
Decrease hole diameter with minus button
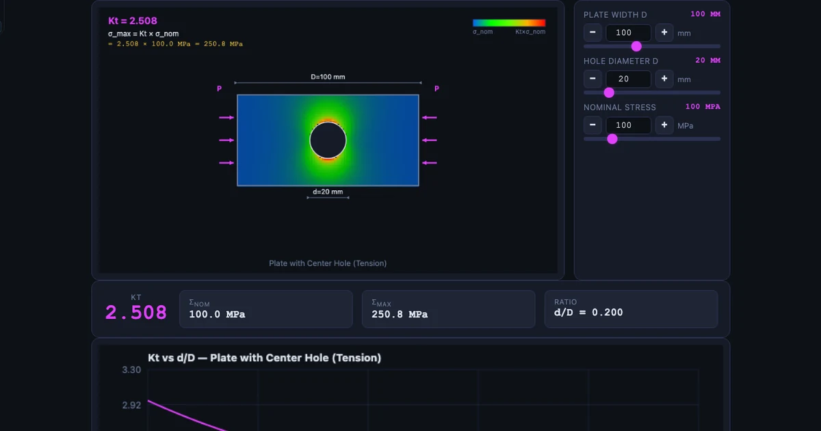592,79
